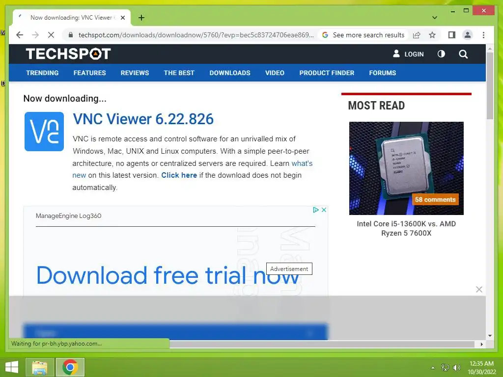Share this page via share icon
This screenshot has height=377, width=503.
pyautogui.click(x=417, y=35)
